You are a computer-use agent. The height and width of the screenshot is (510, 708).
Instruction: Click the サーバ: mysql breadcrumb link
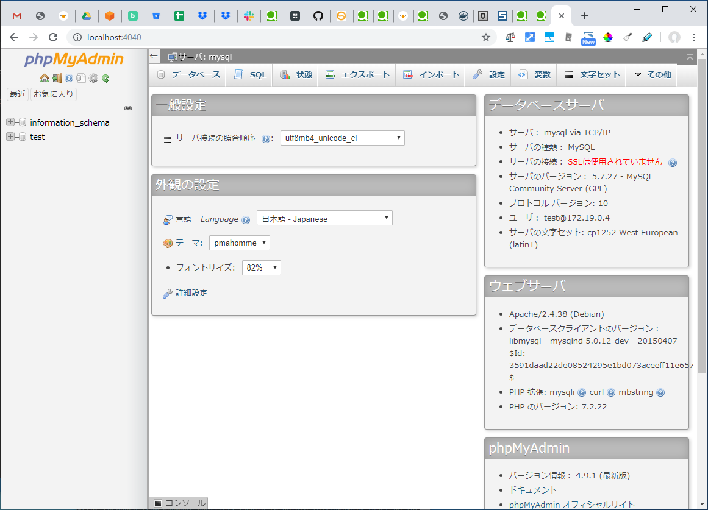[204, 57]
